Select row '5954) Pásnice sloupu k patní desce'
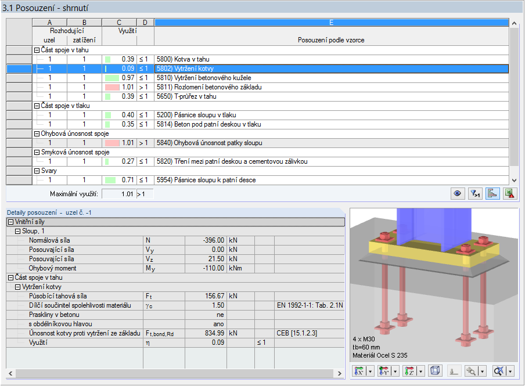 (271, 180)
